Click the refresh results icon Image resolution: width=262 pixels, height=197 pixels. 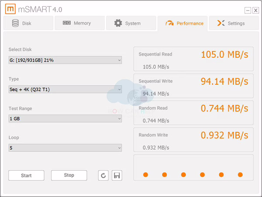click(103, 176)
